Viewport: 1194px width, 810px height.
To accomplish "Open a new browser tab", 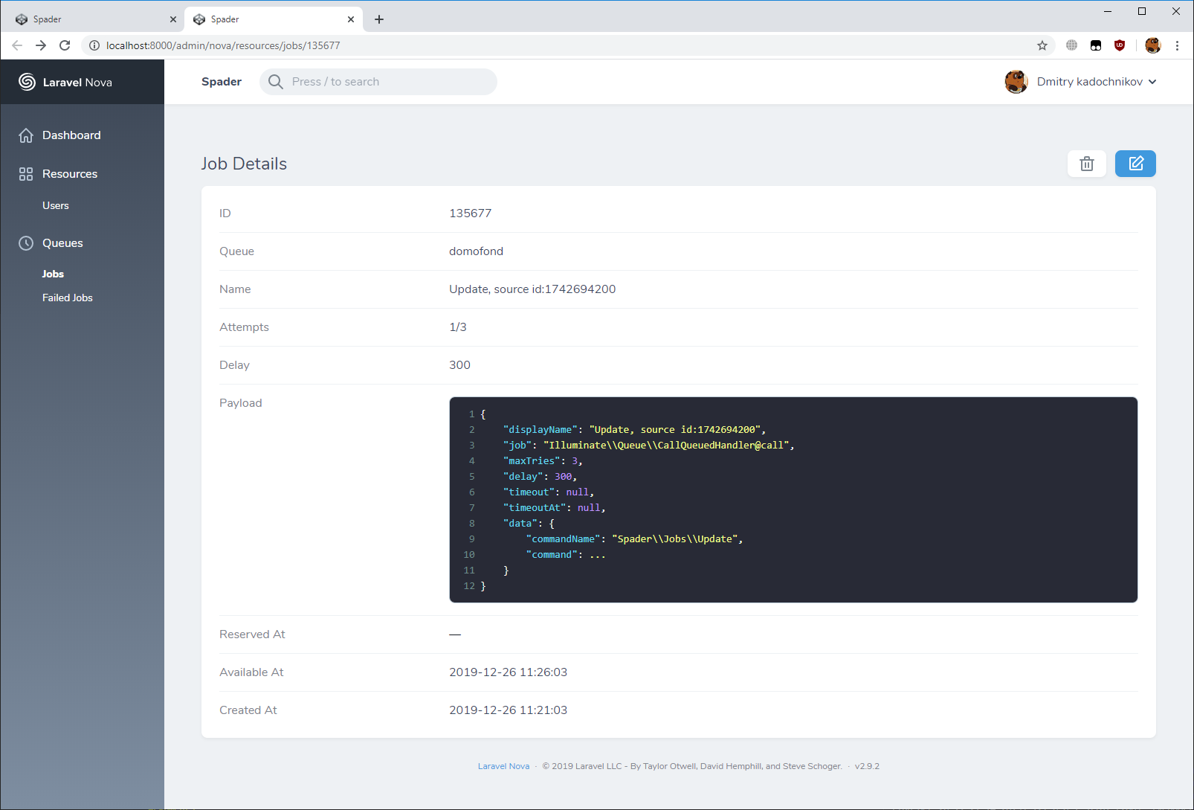I will (379, 19).
